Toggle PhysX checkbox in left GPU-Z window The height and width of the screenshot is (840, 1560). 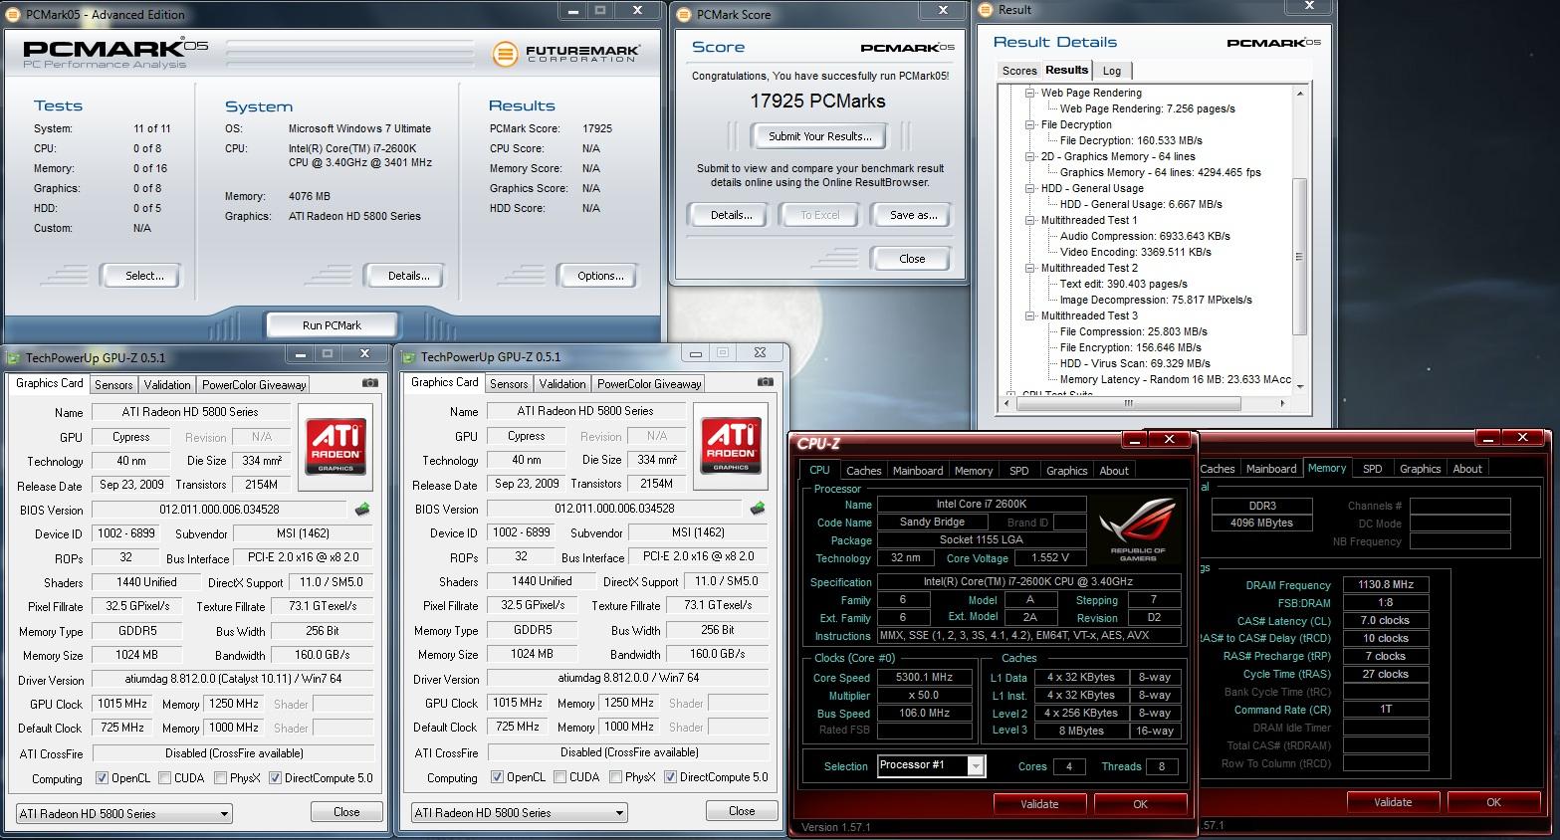pyautogui.click(x=221, y=778)
